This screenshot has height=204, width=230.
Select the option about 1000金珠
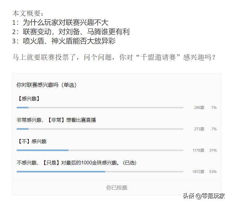[x=76, y=163]
